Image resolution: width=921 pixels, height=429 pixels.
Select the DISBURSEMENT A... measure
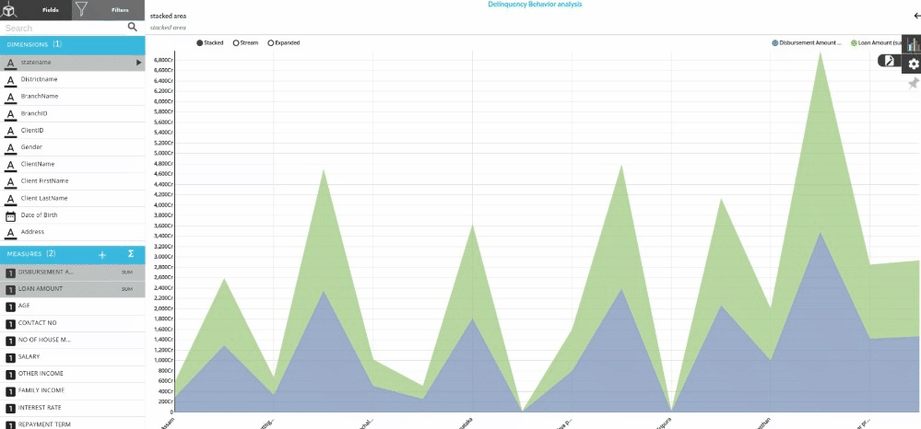click(x=72, y=272)
